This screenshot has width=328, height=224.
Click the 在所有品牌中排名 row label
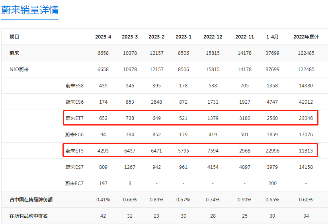29,216
